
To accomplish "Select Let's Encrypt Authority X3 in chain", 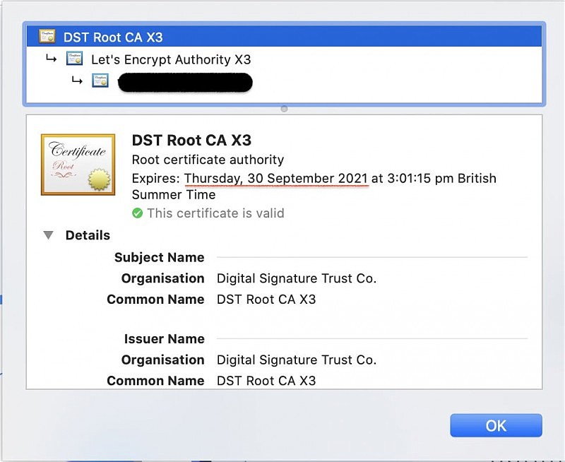I will pos(284,59).
